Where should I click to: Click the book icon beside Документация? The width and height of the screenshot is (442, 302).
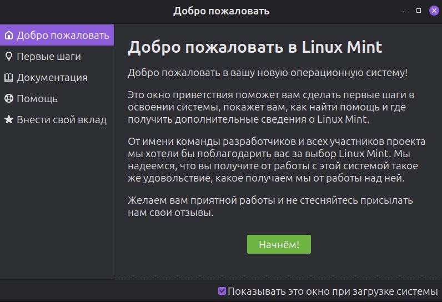click(9, 78)
